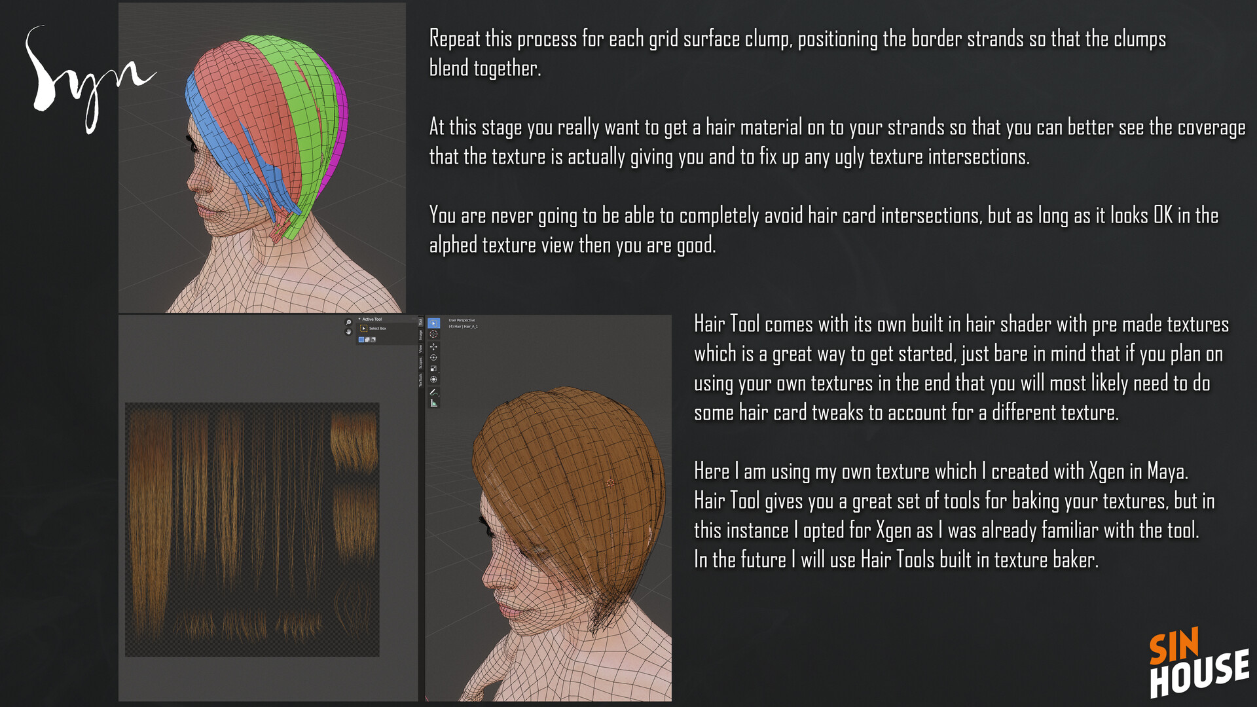
Task: Click the pan hand icon in image editor
Action: click(x=348, y=331)
